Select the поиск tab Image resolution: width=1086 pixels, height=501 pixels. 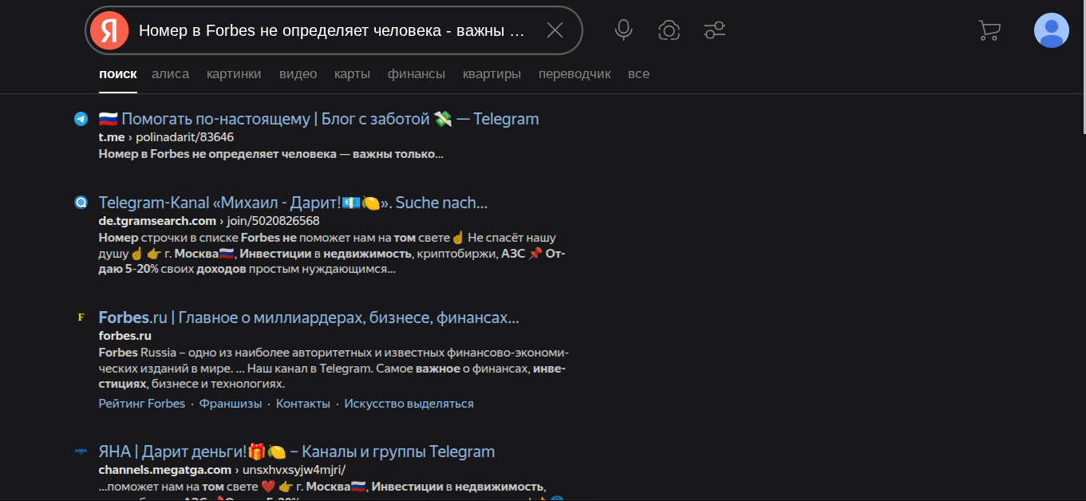[118, 73]
